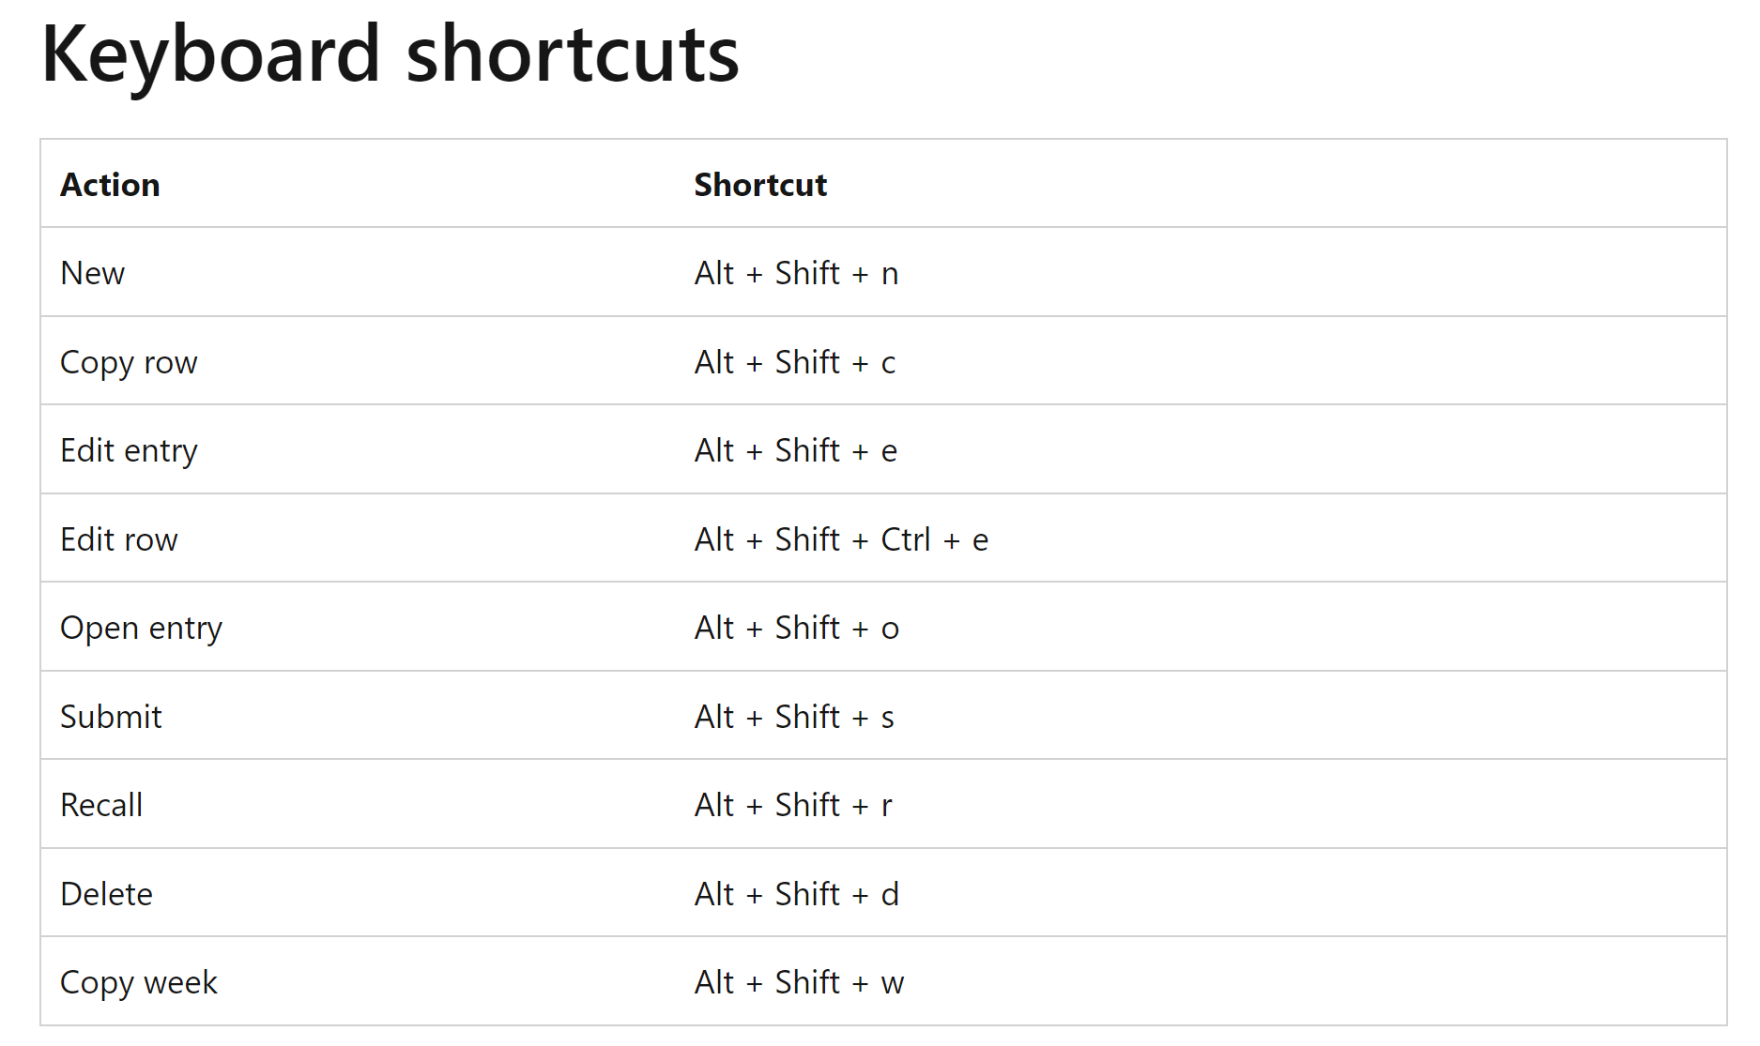Select the Action column header

point(110,185)
